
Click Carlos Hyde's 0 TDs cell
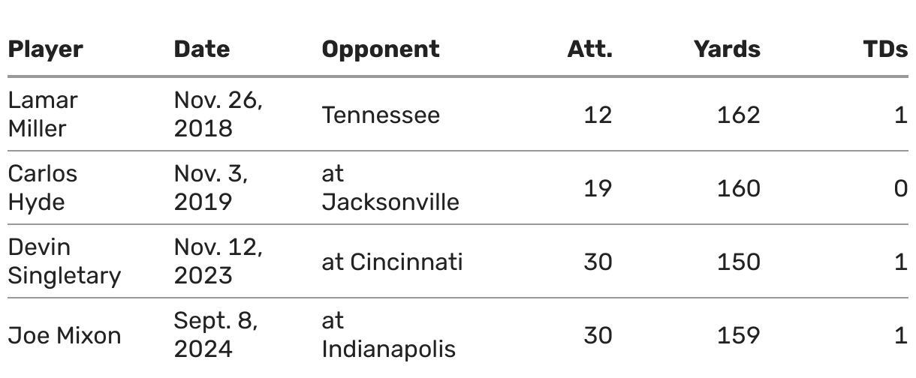tap(900, 188)
